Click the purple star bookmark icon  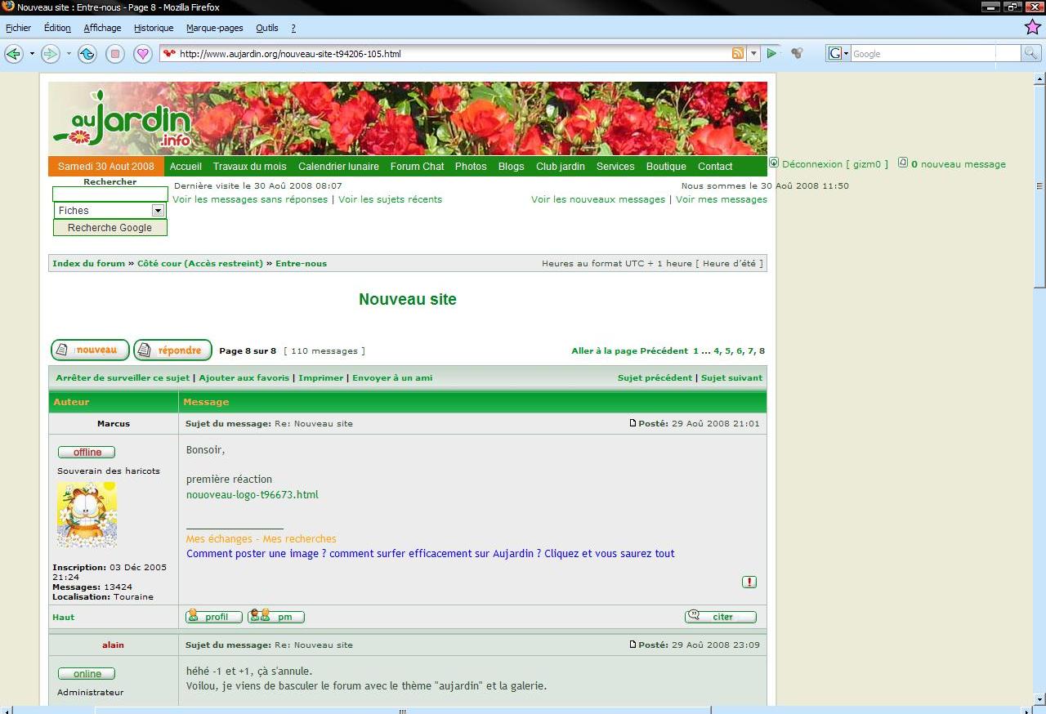[1032, 27]
